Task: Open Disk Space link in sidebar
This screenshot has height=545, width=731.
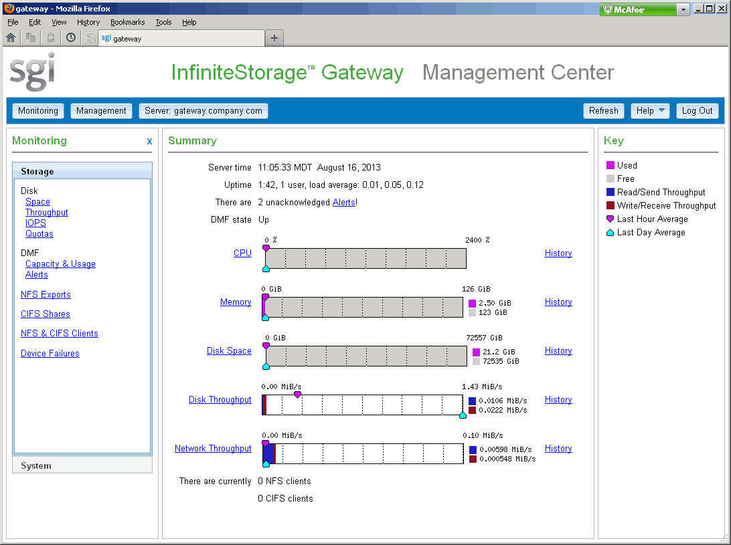Action: 37,202
